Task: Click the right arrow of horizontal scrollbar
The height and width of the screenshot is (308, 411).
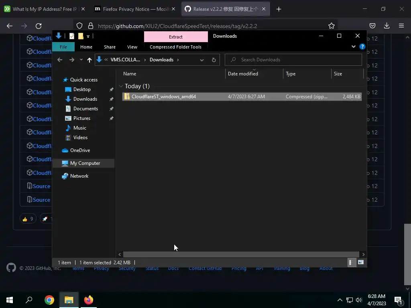Action: [363, 254]
